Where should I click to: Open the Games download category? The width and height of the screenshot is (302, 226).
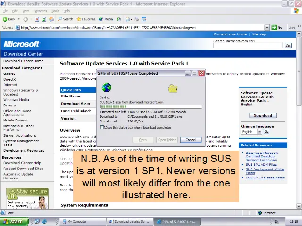point(9,73)
